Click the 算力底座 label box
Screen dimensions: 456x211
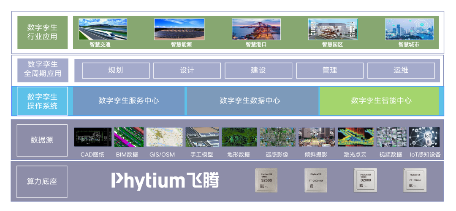42,182
